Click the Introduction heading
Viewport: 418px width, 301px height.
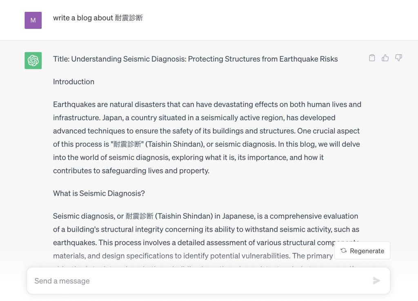click(x=73, y=82)
